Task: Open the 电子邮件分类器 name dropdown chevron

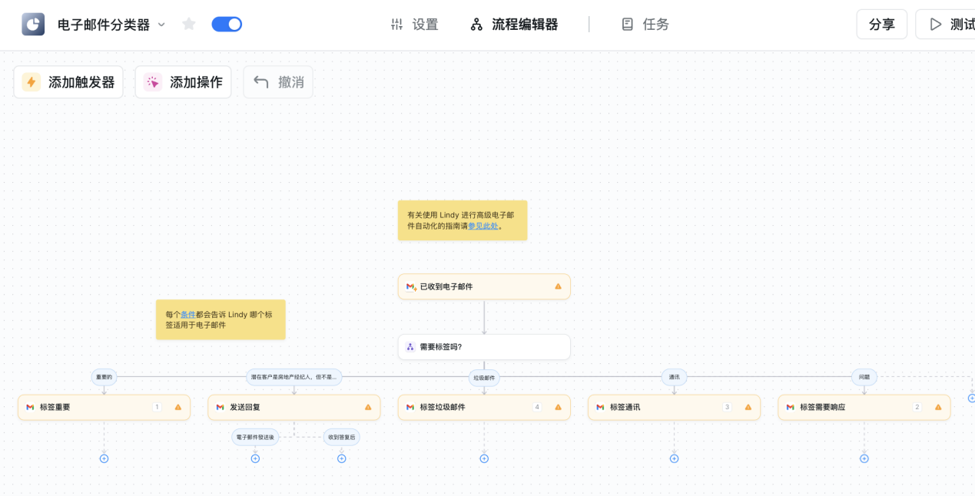Action: pyautogui.click(x=161, y=25)
